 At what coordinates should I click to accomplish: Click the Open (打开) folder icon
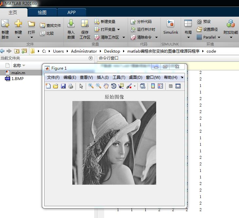tap(31, 24)
